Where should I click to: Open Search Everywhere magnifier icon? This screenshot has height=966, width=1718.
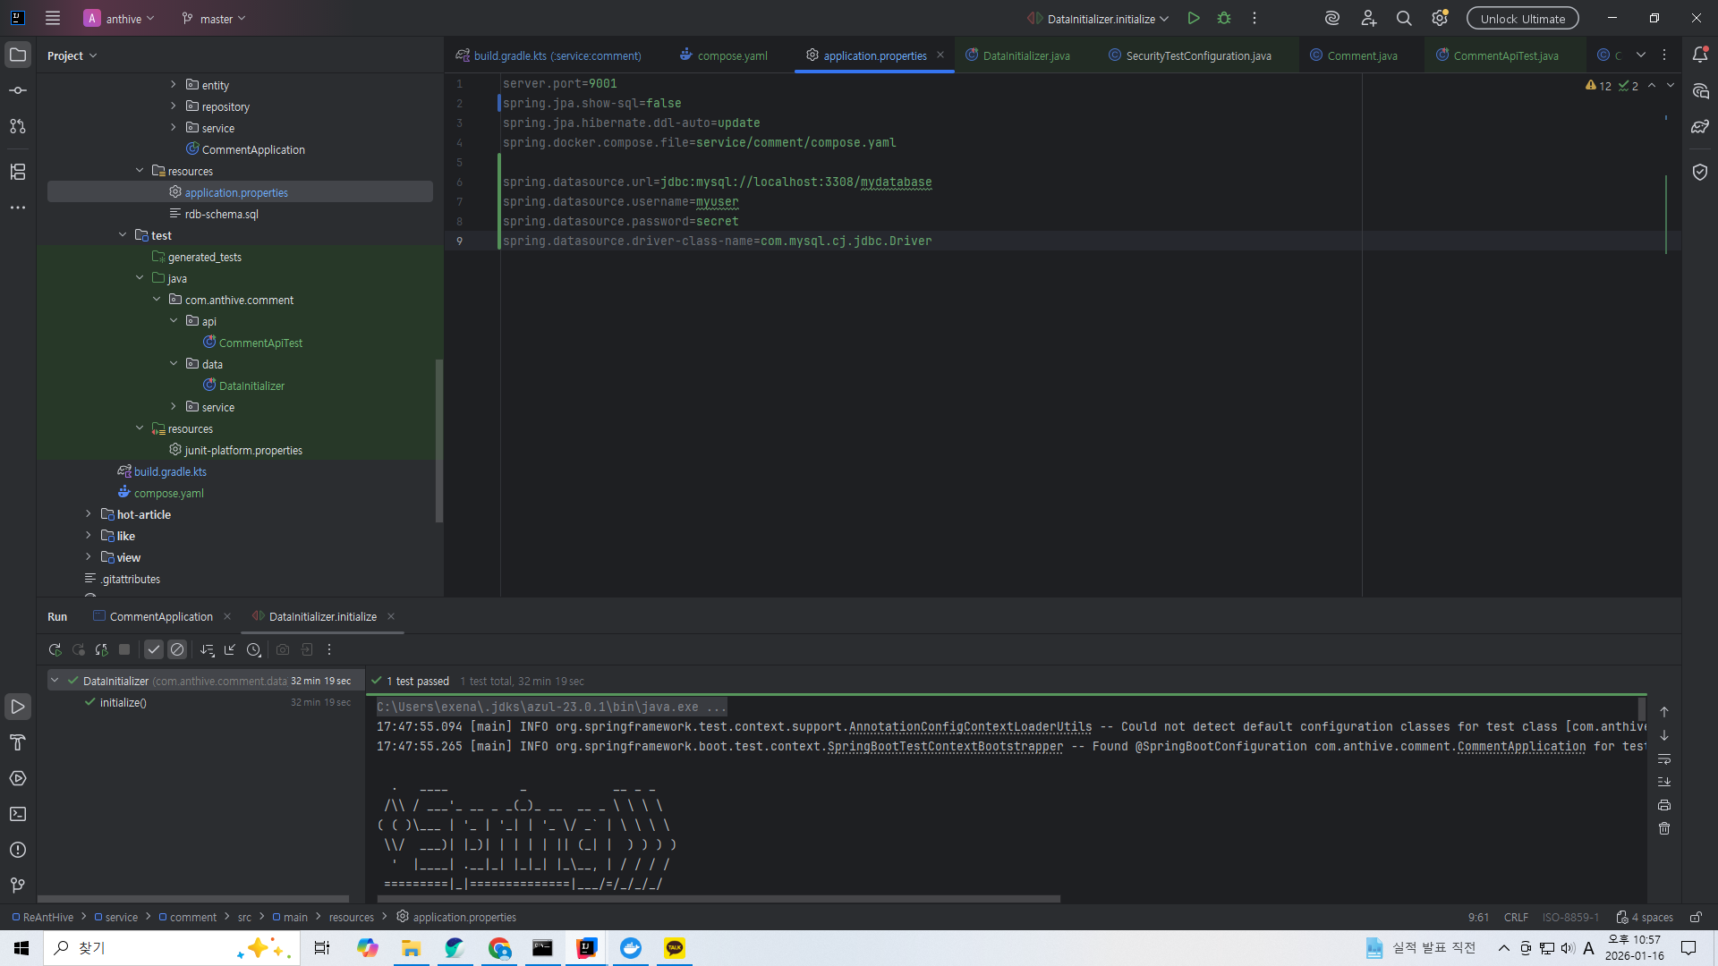tap(1404, 18)
